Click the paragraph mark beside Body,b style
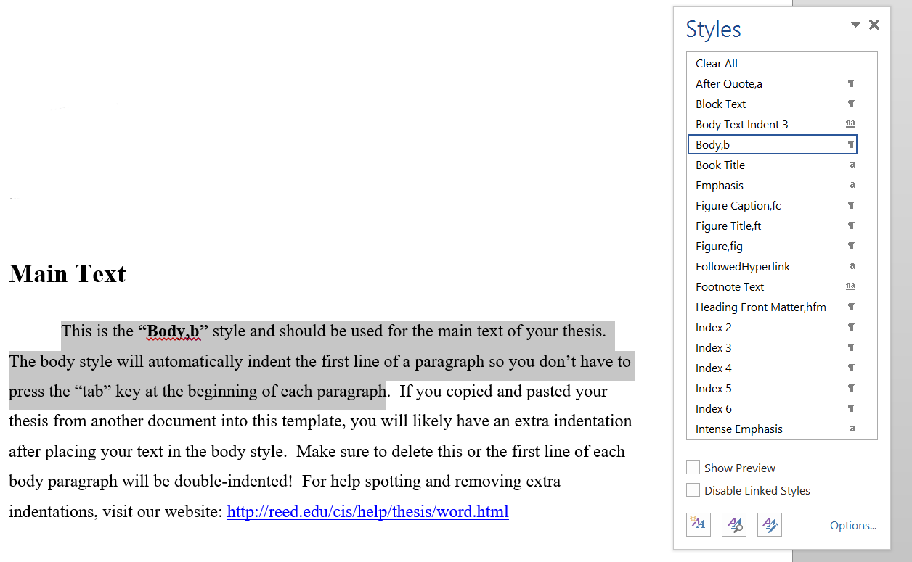The width and height of the screenshot is (912, 562). pyautogui.click(x=850, y=144)
